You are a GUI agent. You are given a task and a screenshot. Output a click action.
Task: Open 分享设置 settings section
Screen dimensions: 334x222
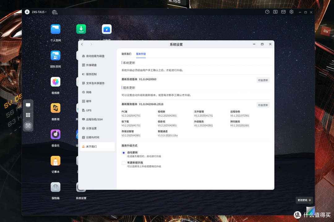[x=97, y=128]
